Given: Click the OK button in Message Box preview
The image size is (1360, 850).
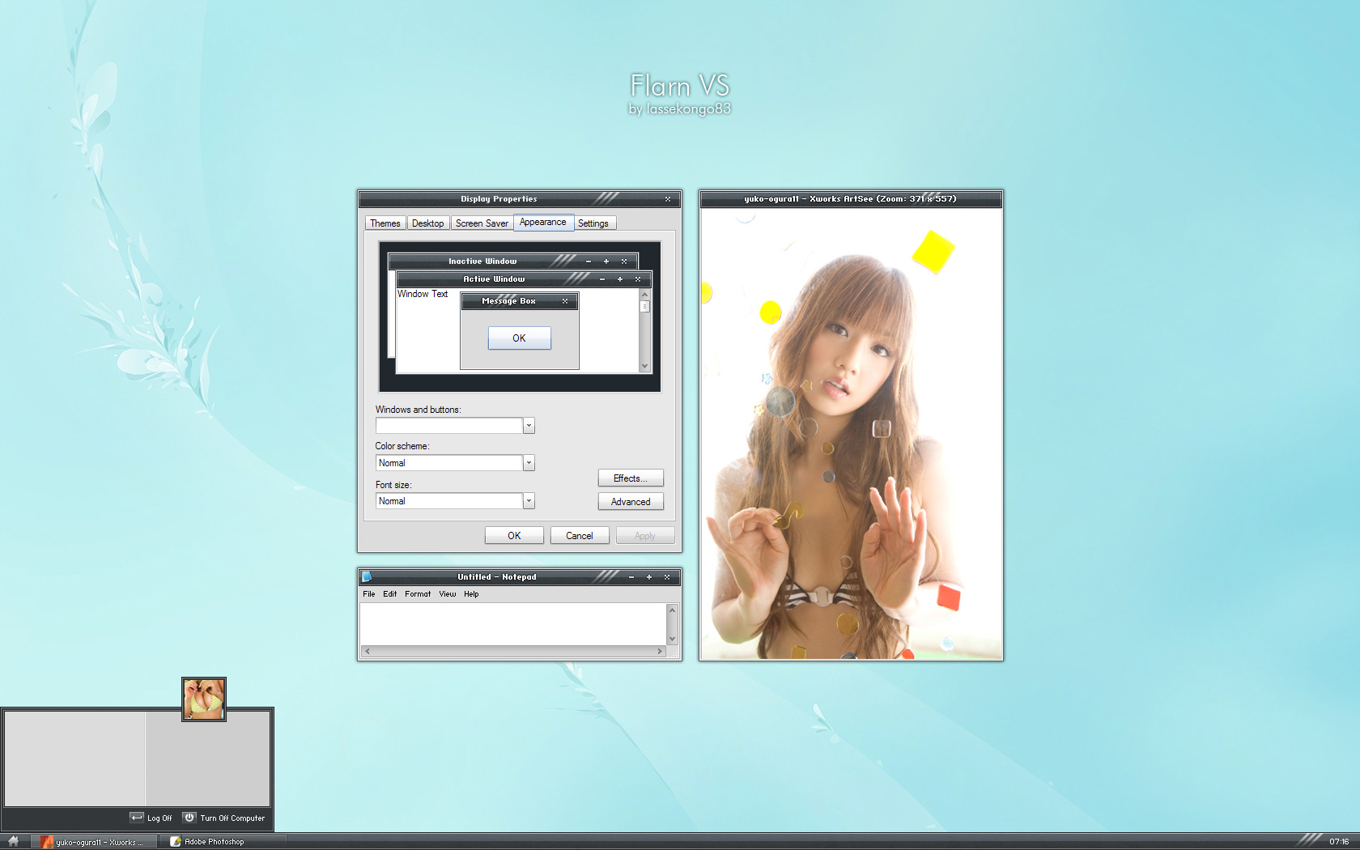Looking at the screenshot, I should pos(520,338).
